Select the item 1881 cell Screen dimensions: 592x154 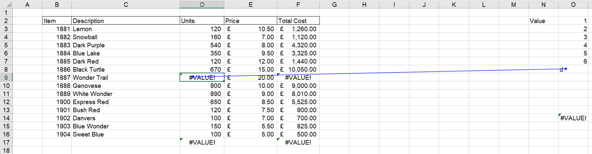click(57, 29)
